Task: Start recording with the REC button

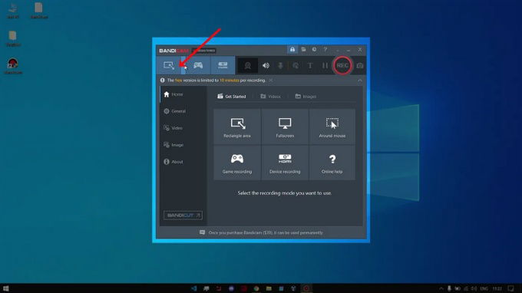Action: [x=342, y=65]
